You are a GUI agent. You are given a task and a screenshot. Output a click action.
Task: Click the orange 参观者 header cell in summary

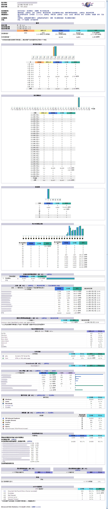click(x=25, y=31)
